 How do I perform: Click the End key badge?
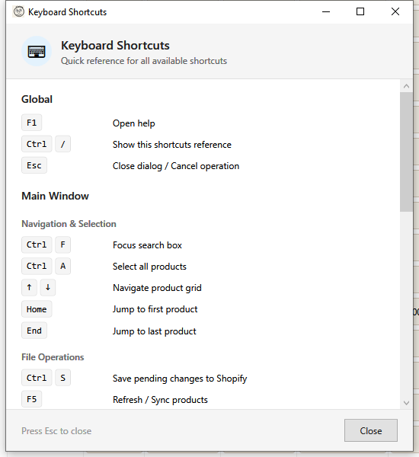pyautogui.click(x=34, y=331)
